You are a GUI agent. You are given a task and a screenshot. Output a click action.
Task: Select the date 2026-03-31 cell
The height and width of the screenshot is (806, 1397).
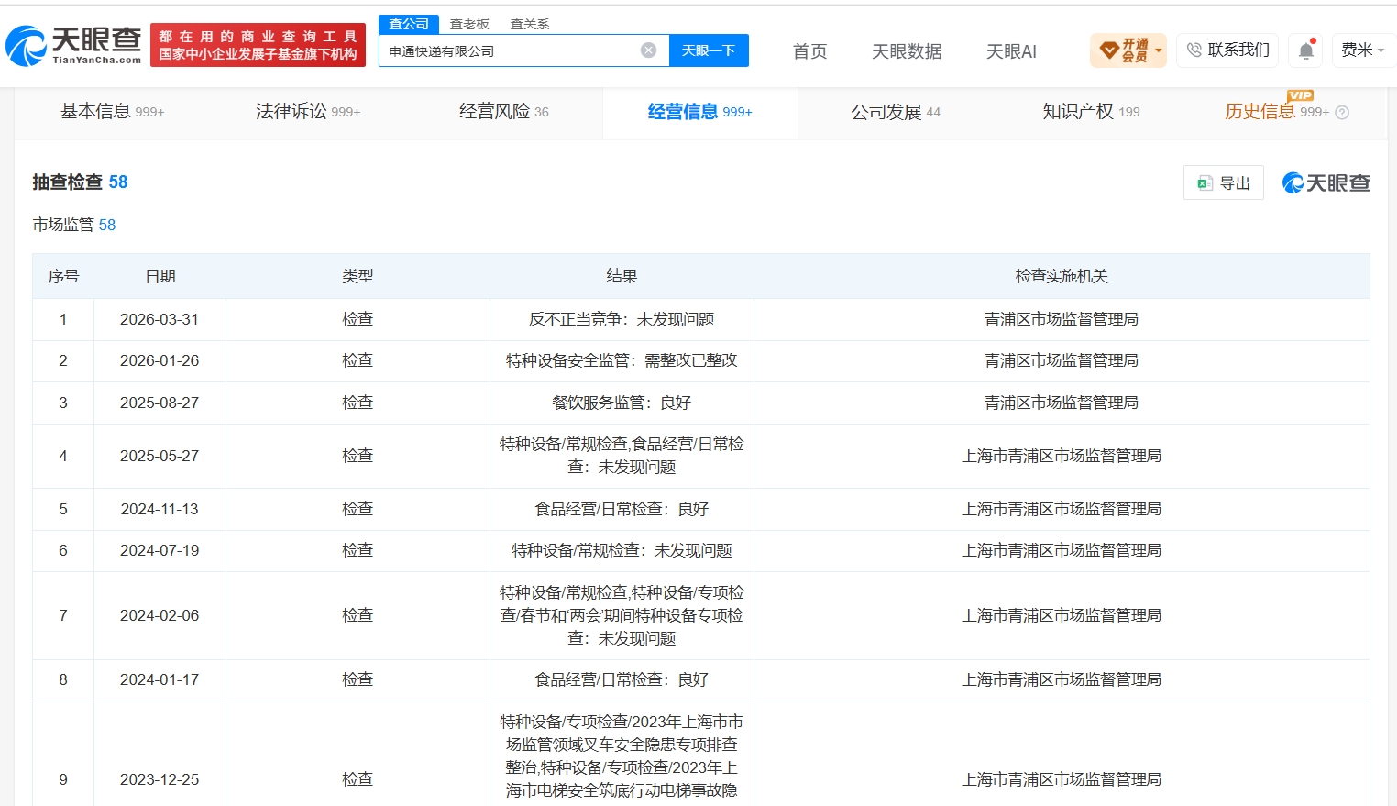159,319
